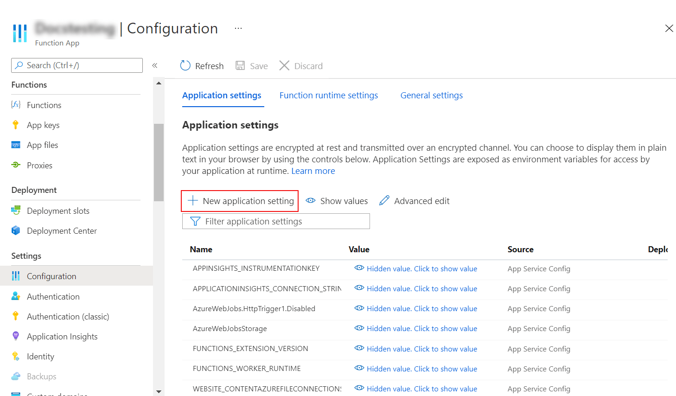Click Hidden value link for AzureWebJobsStorage
This screenshot has height=396, width=676.
(422, 328)
